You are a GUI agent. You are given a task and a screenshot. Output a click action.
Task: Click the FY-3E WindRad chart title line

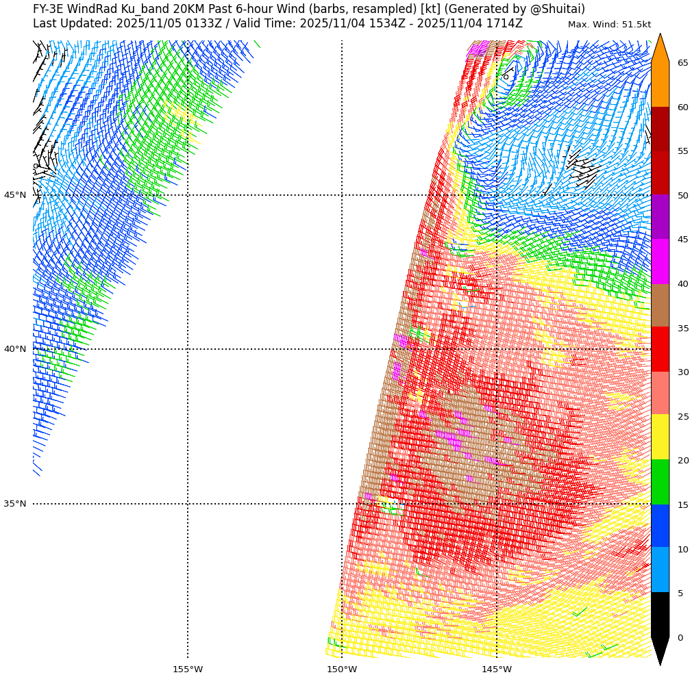pos(309,9)
